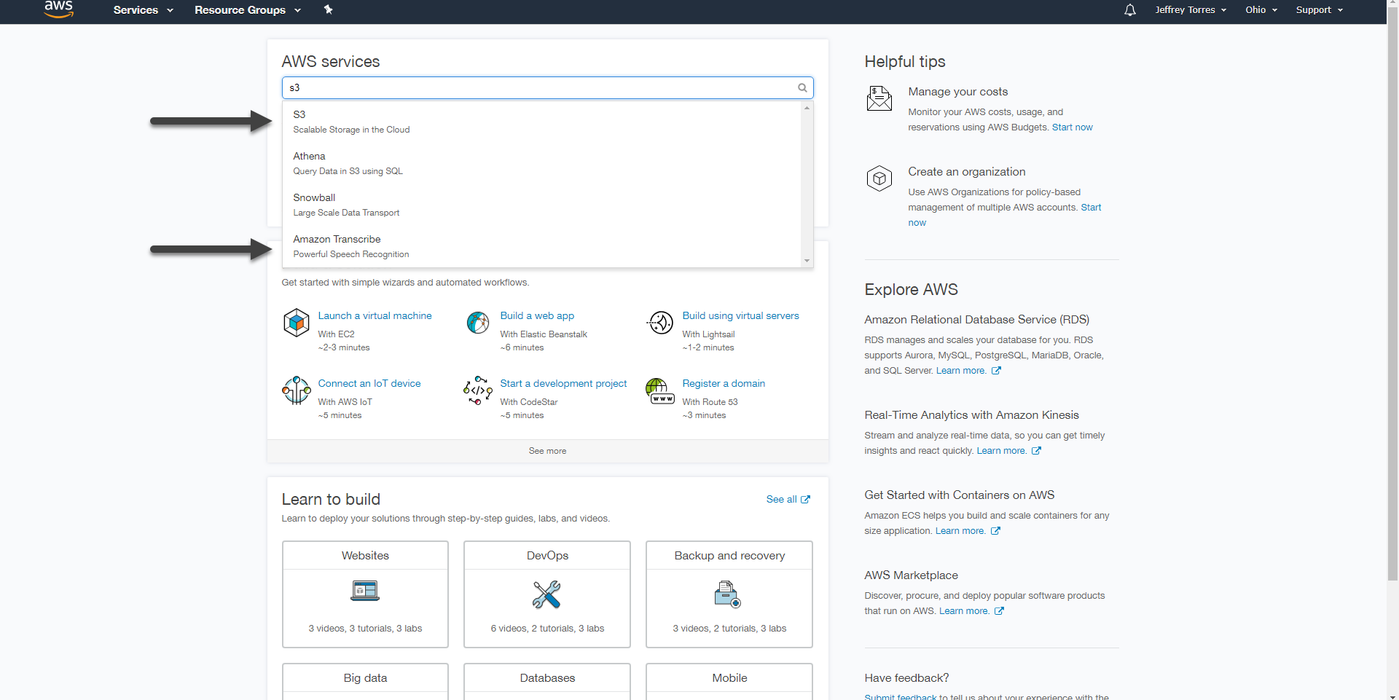Click the Backup and recovery document icon

[727, 594]
